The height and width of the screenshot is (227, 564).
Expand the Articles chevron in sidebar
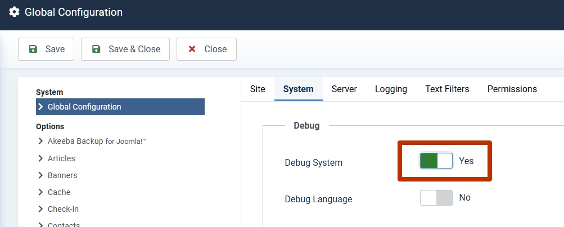tap(40, 158)
